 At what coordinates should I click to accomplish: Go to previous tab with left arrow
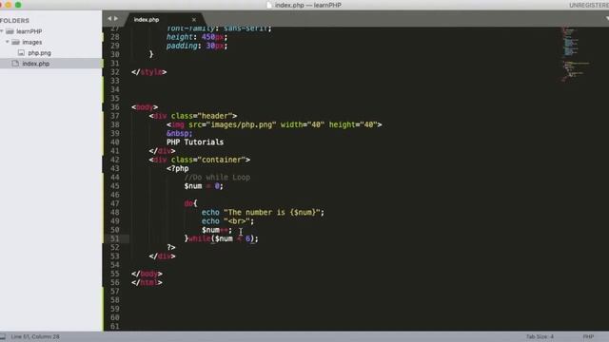[109, 19]
